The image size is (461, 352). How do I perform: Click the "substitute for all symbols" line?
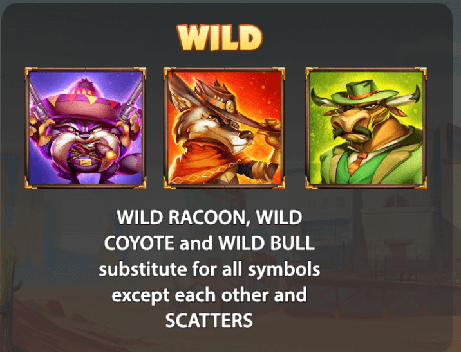[x=209, y=269]
